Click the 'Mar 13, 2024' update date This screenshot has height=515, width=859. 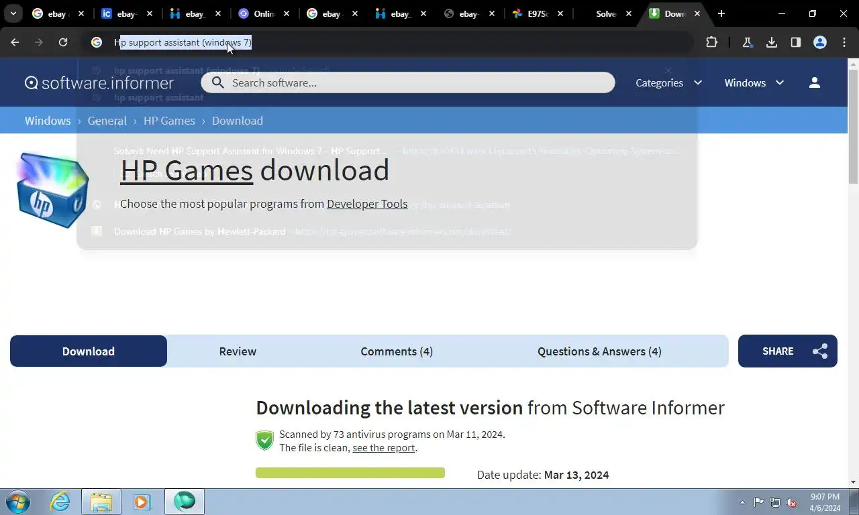click(x=576, y=475)
